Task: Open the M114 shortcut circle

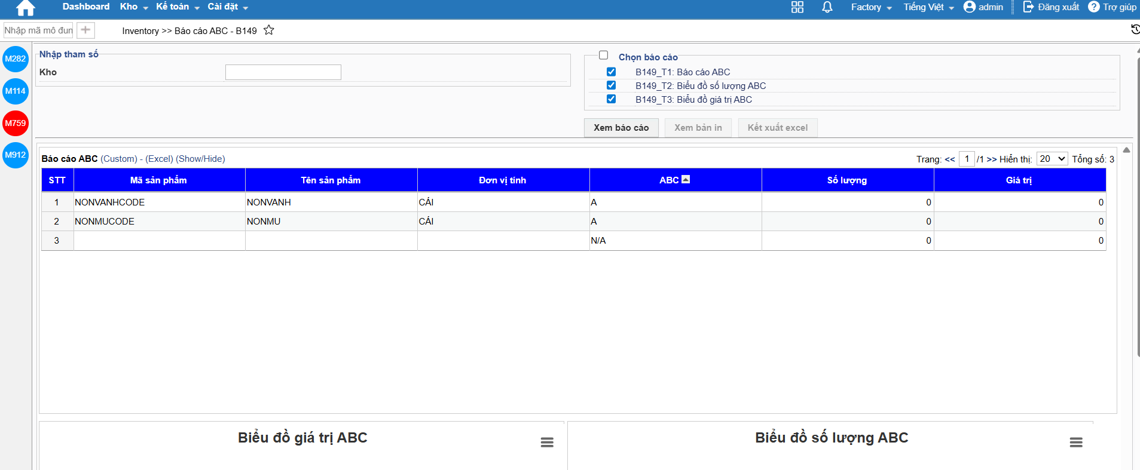Action: pyautogui.click(x=16, y=91)
